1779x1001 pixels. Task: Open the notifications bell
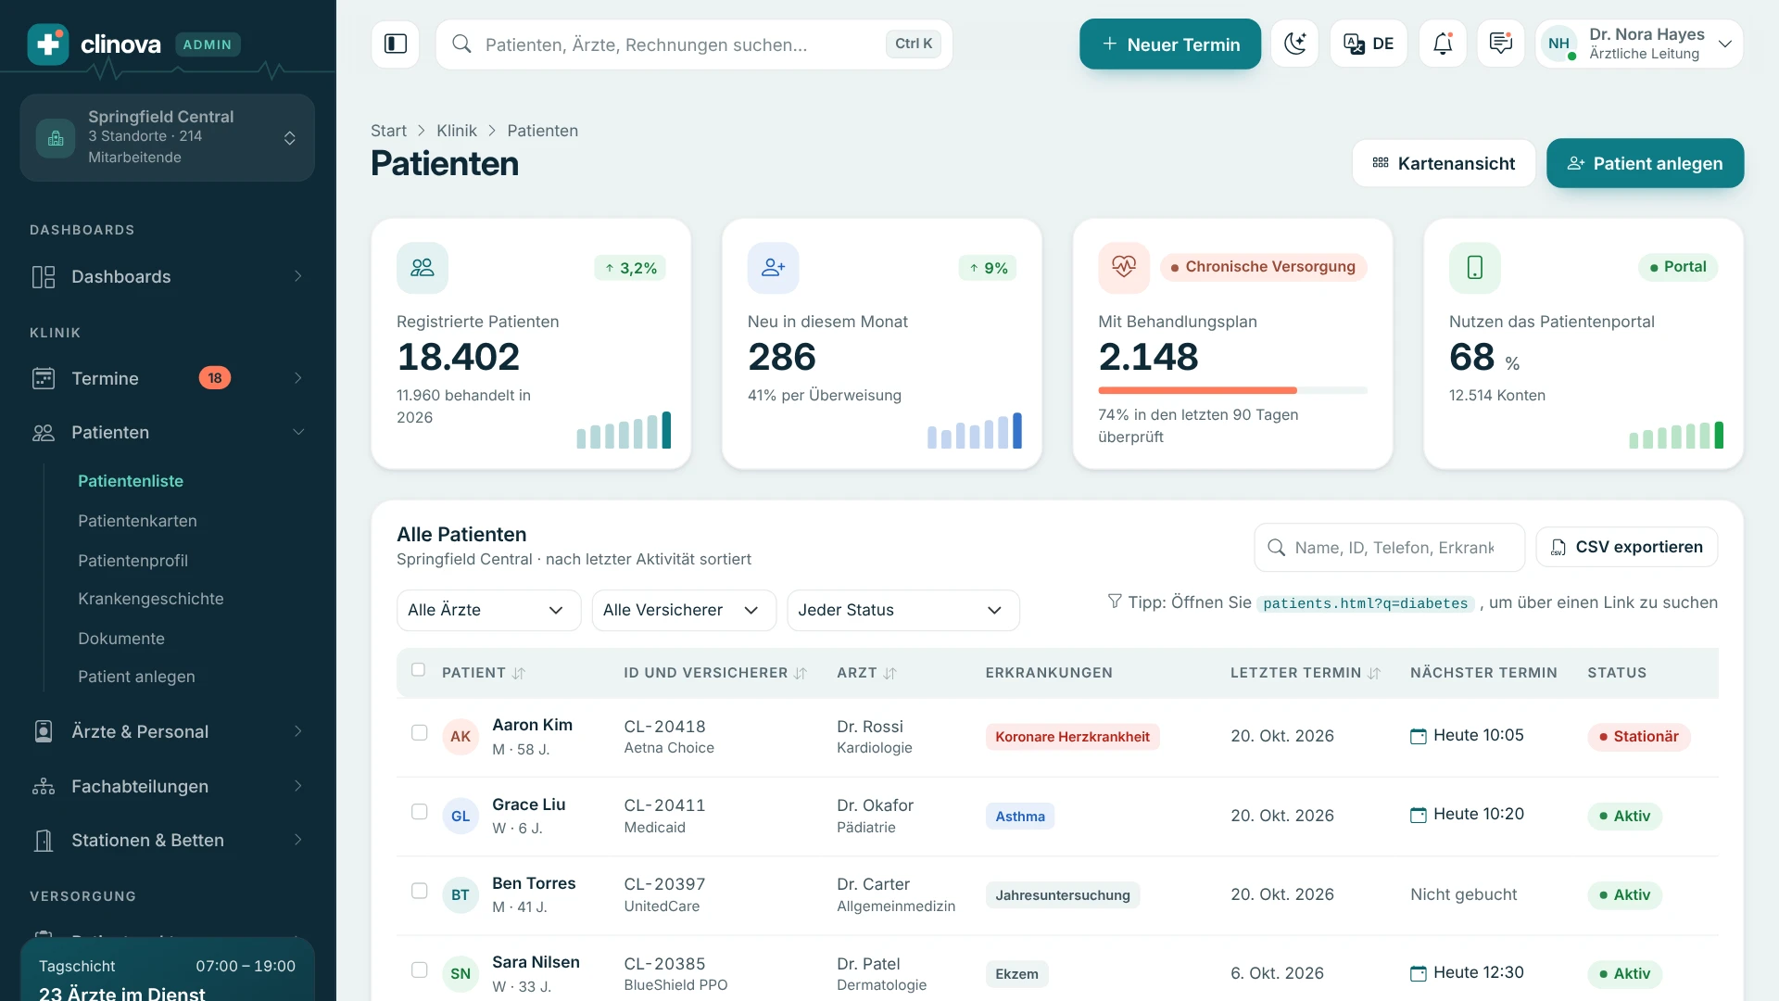1443,44
